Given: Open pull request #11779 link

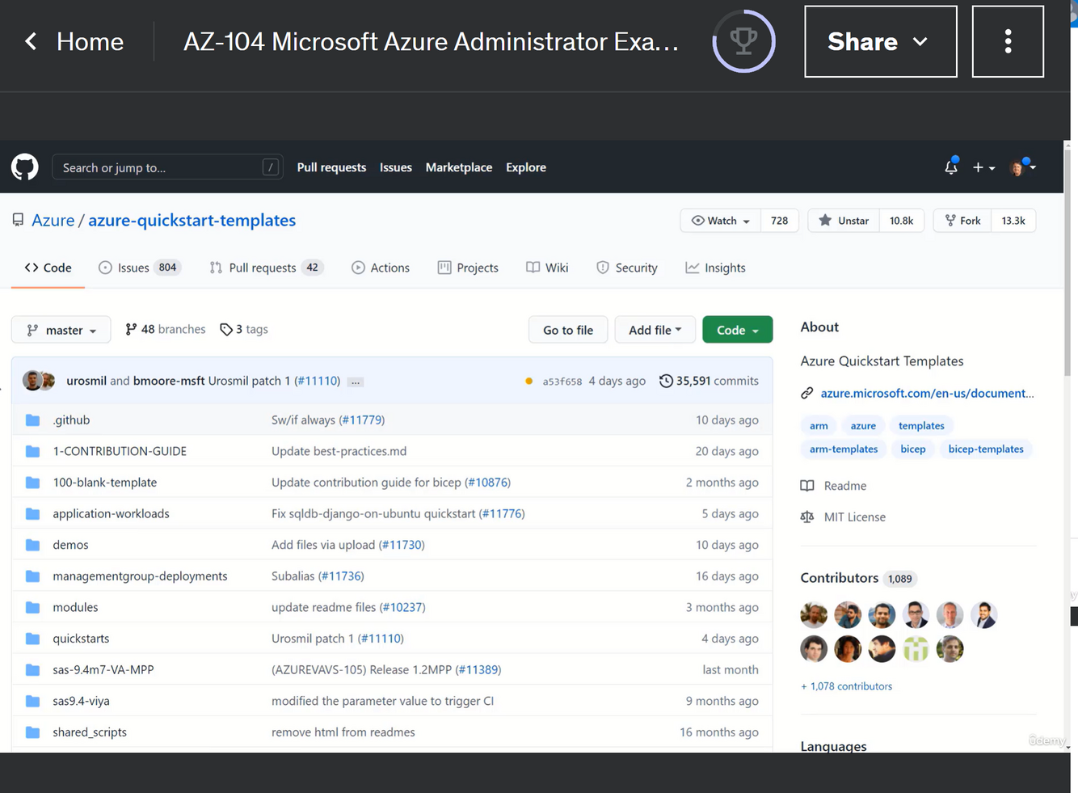Looking at the screenshot, I should pyautogui.click(x=361, y=420).
